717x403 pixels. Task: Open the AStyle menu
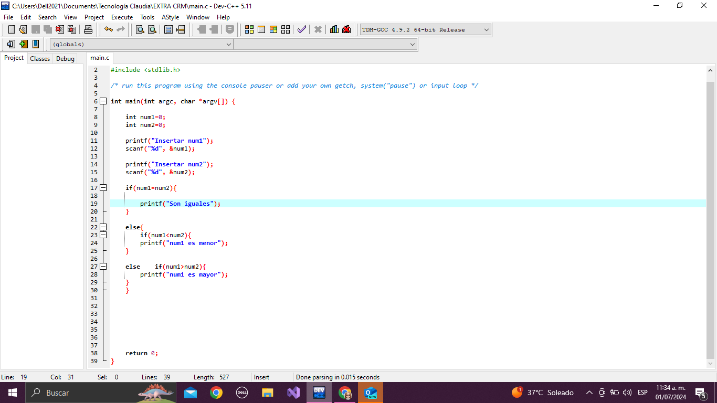pos(170,17)
